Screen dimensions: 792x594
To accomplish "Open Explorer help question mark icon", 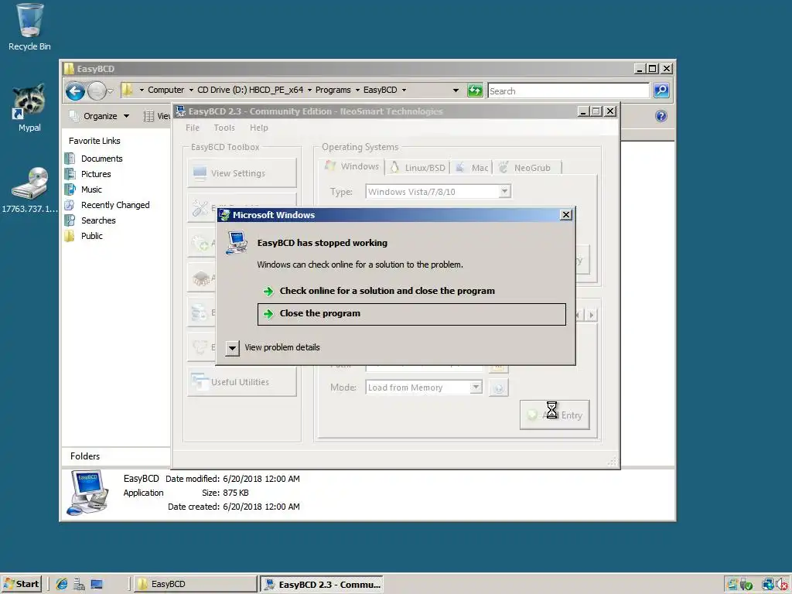I will [661, 116].
